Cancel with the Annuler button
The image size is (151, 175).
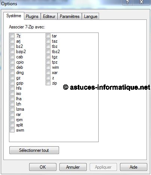73,167
